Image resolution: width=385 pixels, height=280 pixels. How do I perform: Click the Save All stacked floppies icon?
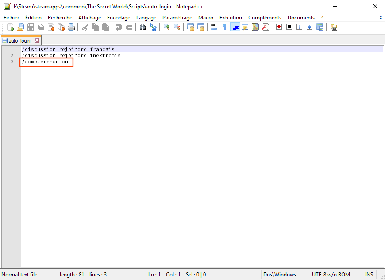point(41,27)
